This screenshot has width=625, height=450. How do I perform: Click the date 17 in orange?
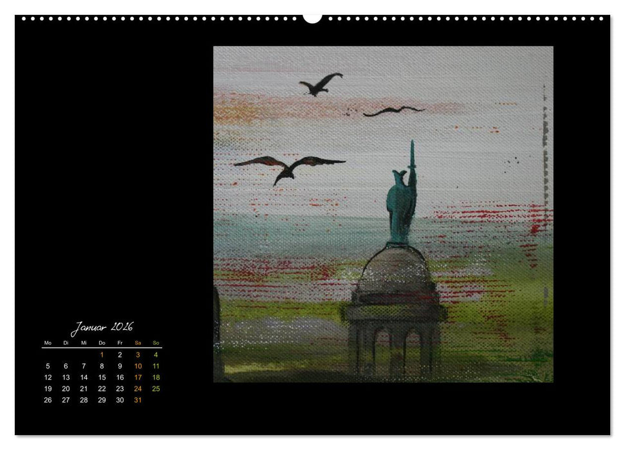click(137, 377)
